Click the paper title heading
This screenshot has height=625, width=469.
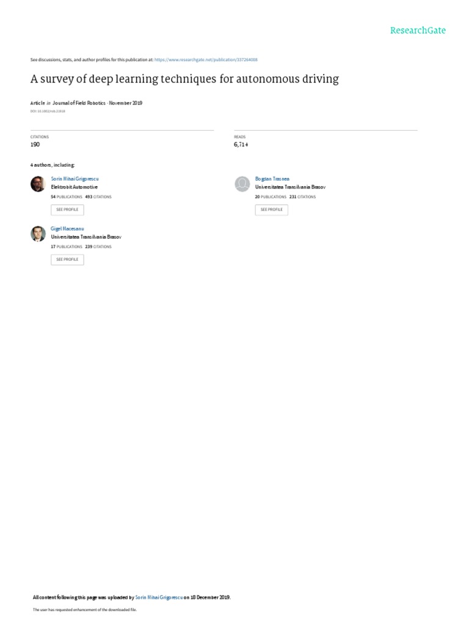184,79
